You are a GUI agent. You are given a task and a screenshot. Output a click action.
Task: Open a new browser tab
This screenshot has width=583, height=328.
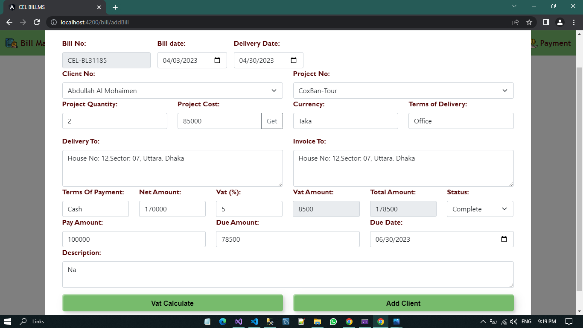point(115,7)
